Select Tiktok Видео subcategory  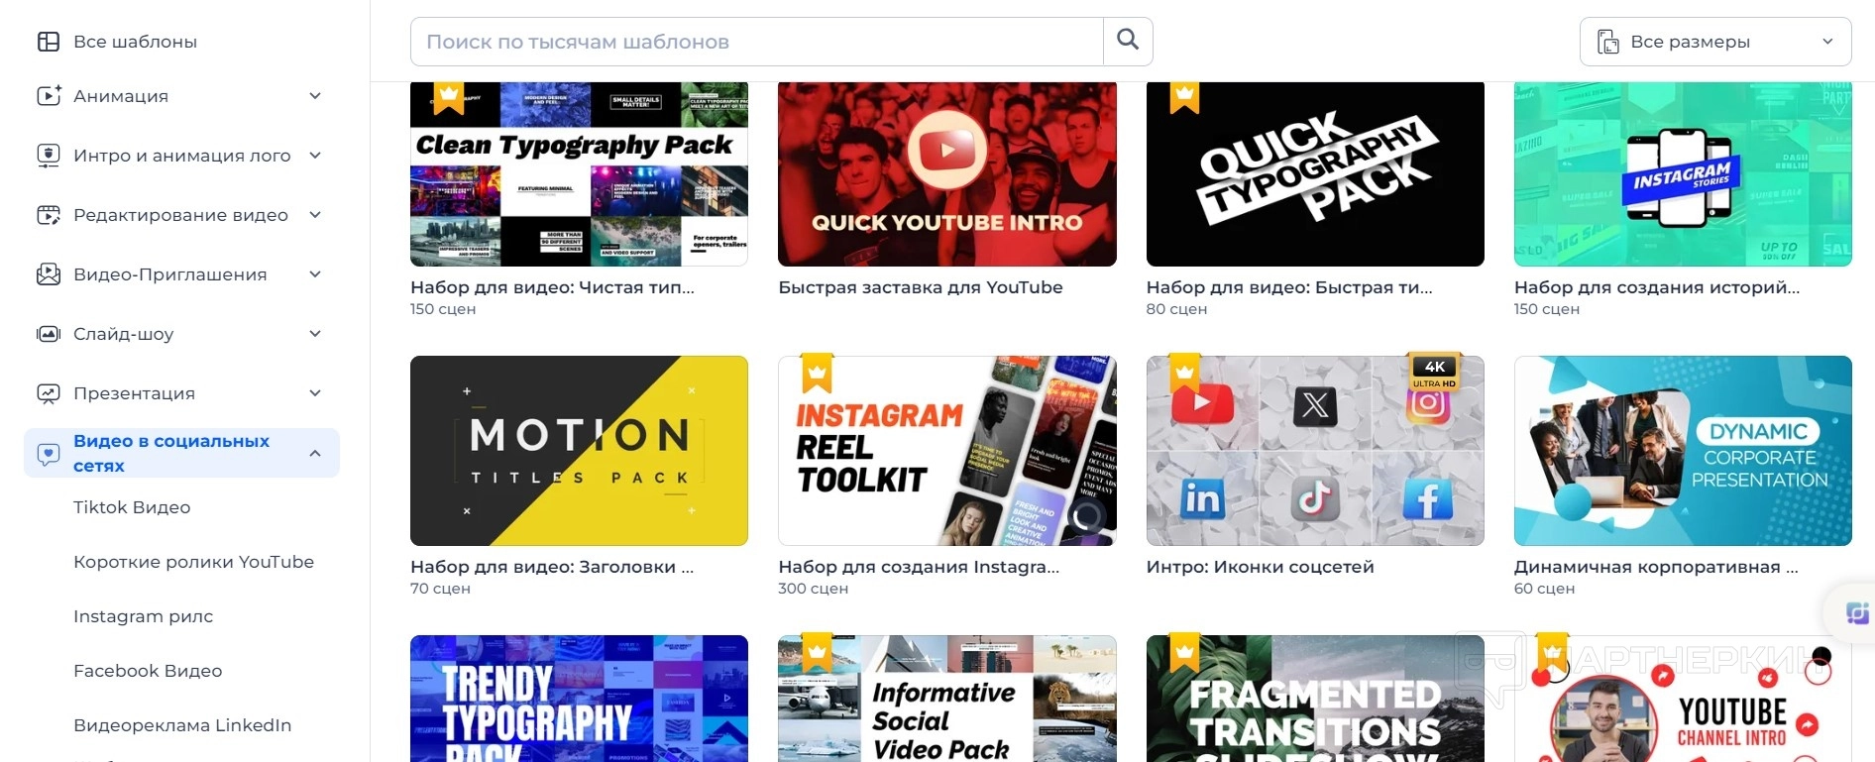coord(132,507)
